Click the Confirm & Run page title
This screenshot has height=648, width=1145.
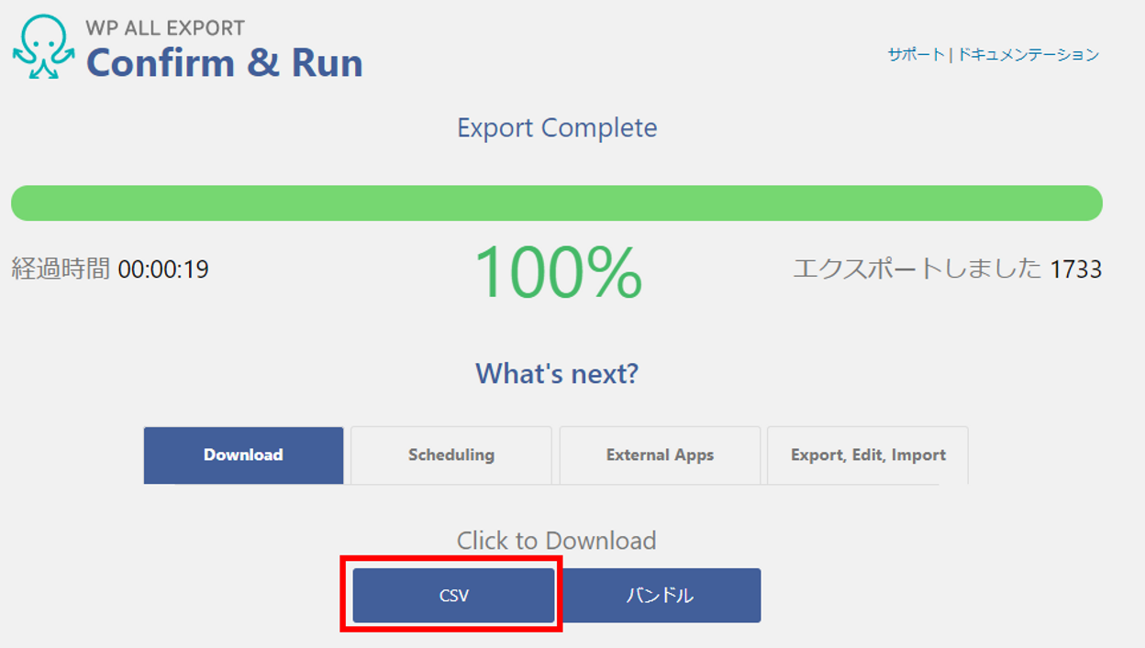coord(225,62)
